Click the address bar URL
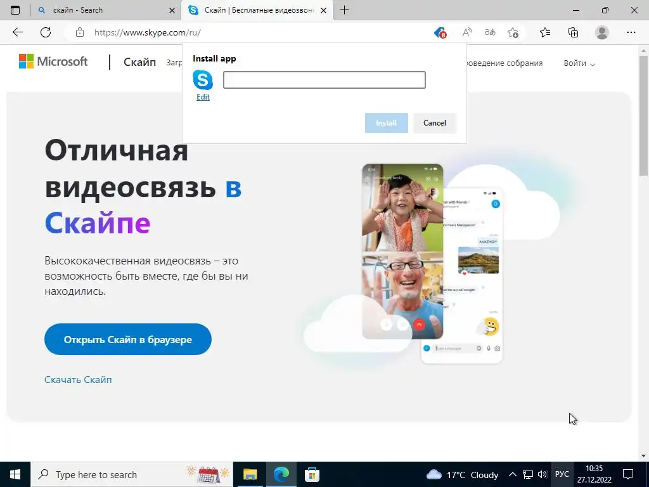 (147, 33)
